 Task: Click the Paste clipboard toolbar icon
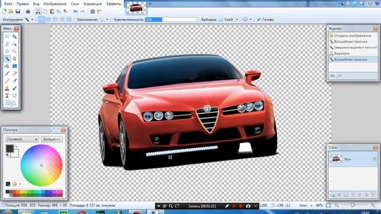coord(52,11)
